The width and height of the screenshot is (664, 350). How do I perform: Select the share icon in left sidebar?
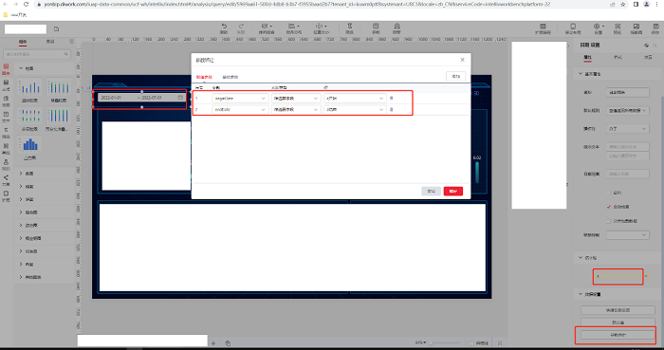[x=6, y=177]
